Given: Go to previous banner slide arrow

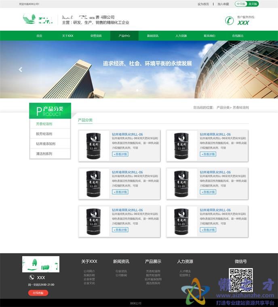Looking at the screenshot, I should tap(20, 69).
